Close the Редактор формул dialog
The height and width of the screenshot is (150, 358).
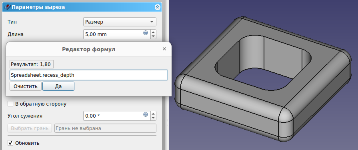(164, 49)
